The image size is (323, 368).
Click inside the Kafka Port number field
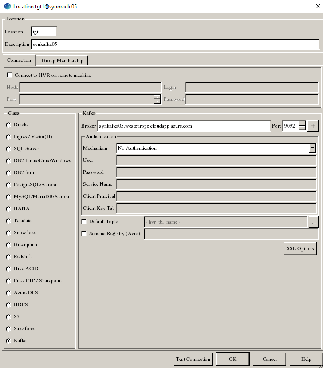(x=291, y=126)
